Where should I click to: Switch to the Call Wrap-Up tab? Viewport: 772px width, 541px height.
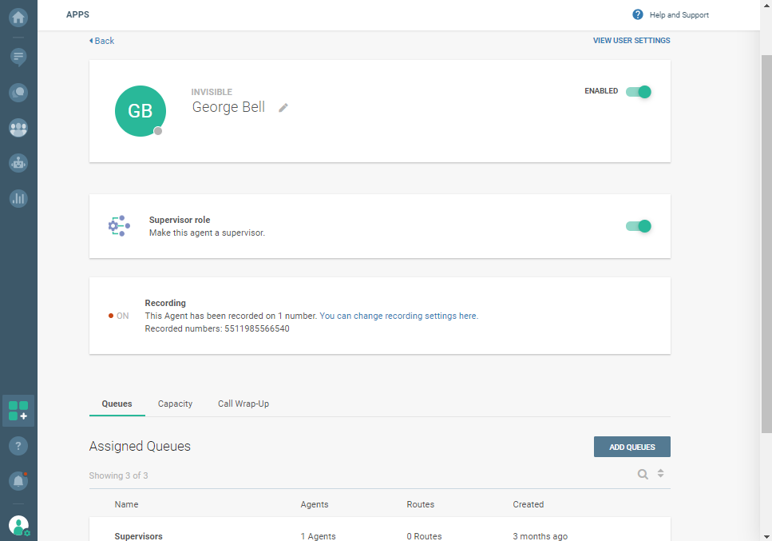pyautogui.click(x=243, y=404)
